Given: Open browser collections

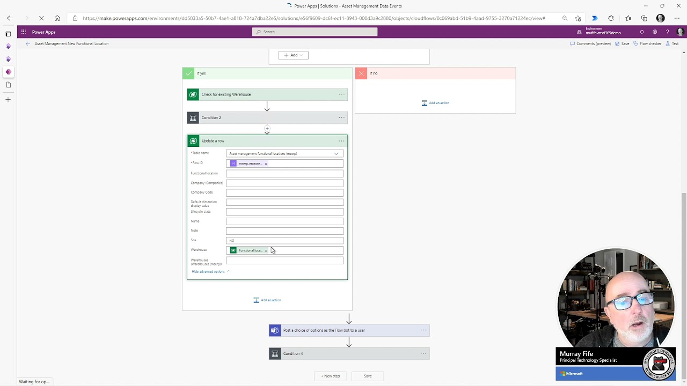Looking at the screenshot, I should (x=644, y=18).
